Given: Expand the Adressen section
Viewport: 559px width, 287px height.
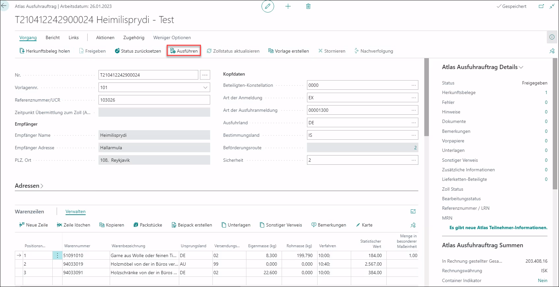Looking at the screenshot, I should pyautogui.click(x=29, y=186).
